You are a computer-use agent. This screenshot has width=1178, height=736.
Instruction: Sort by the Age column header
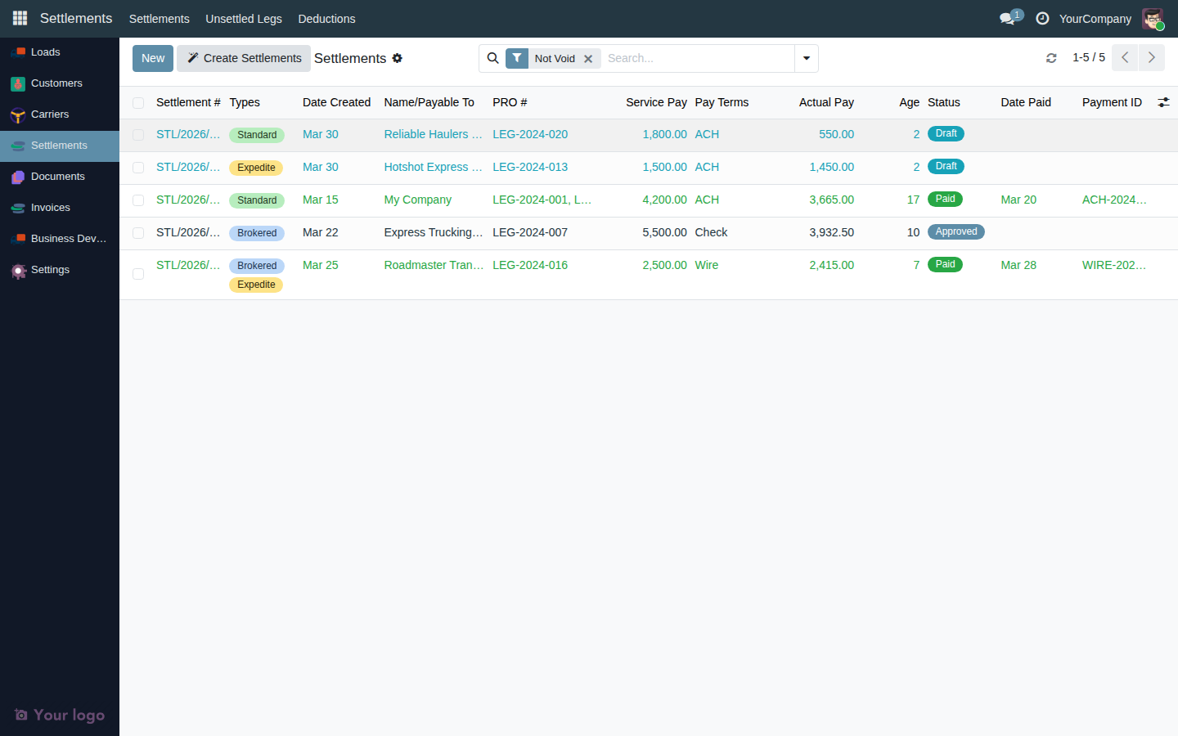909,102
